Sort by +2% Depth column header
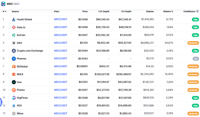Image resolution: width=200 pixels, height=117 pixels. [x=104, y=11]
